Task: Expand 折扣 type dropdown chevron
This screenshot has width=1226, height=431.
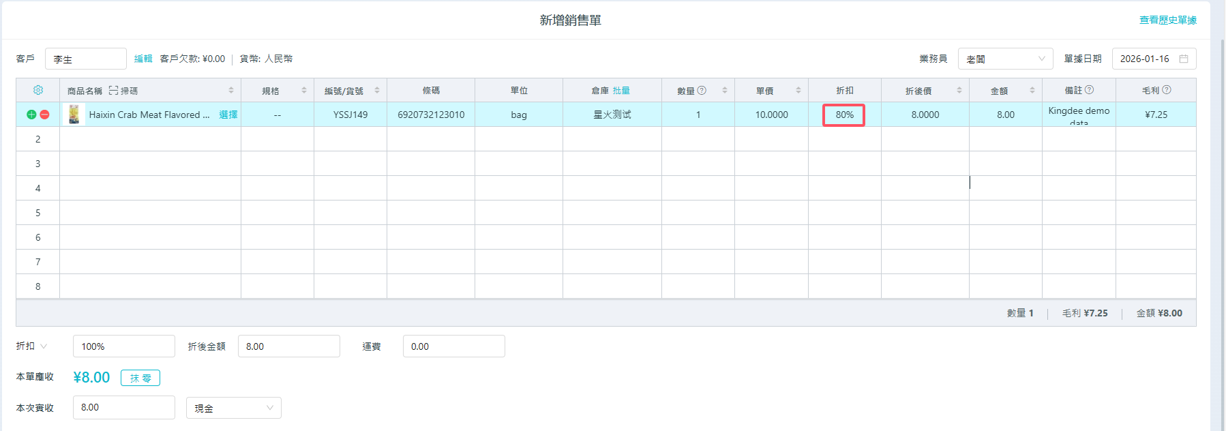Action: (44, 346)
